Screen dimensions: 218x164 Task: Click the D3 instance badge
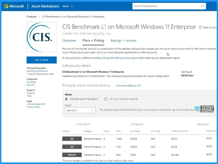coord(72,139)
